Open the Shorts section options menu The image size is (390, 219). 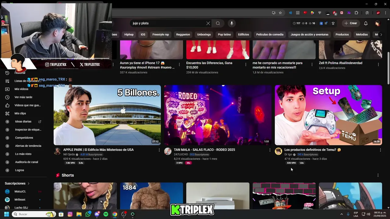(378, 175)
